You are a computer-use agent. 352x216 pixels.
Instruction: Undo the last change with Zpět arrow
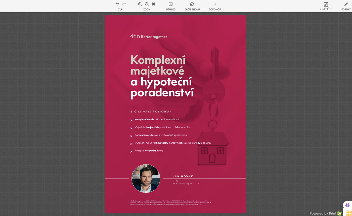tap(117, 4)
